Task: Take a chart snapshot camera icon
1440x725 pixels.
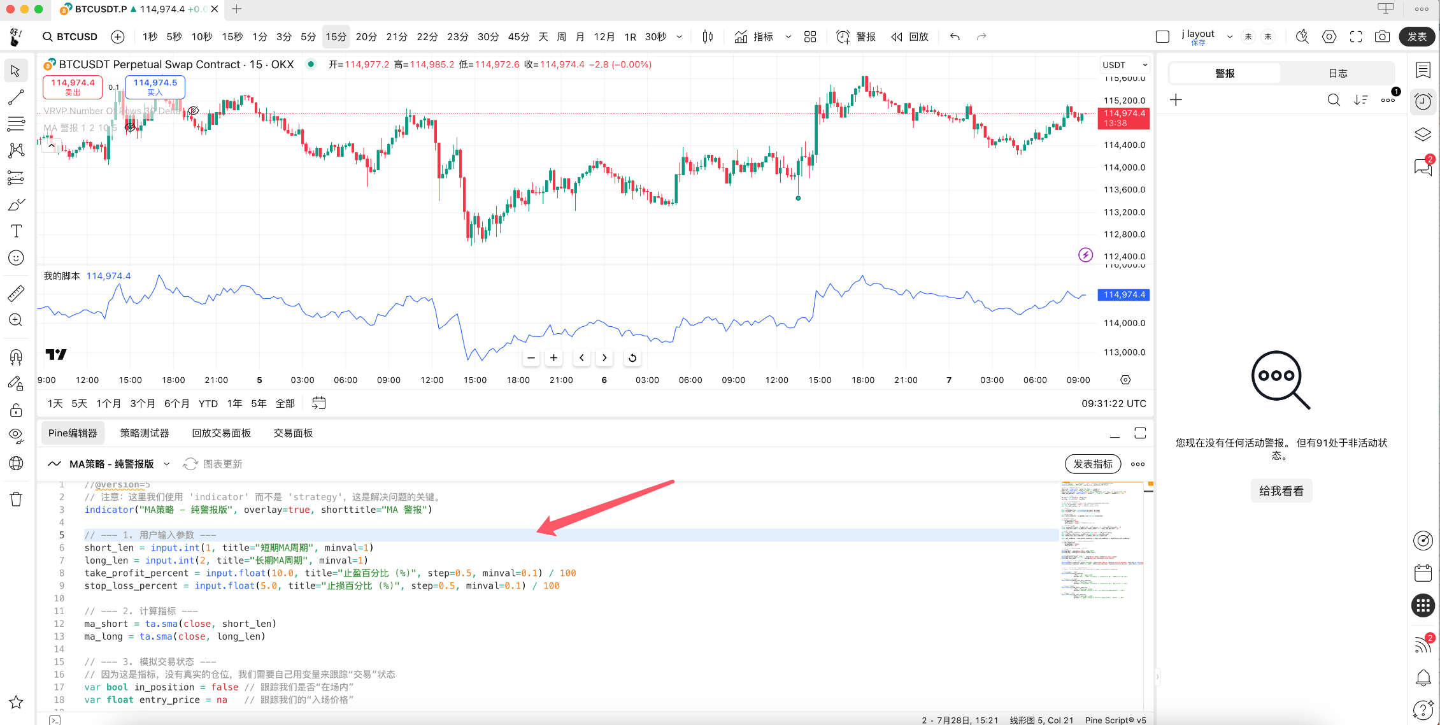Action: 1382,37
